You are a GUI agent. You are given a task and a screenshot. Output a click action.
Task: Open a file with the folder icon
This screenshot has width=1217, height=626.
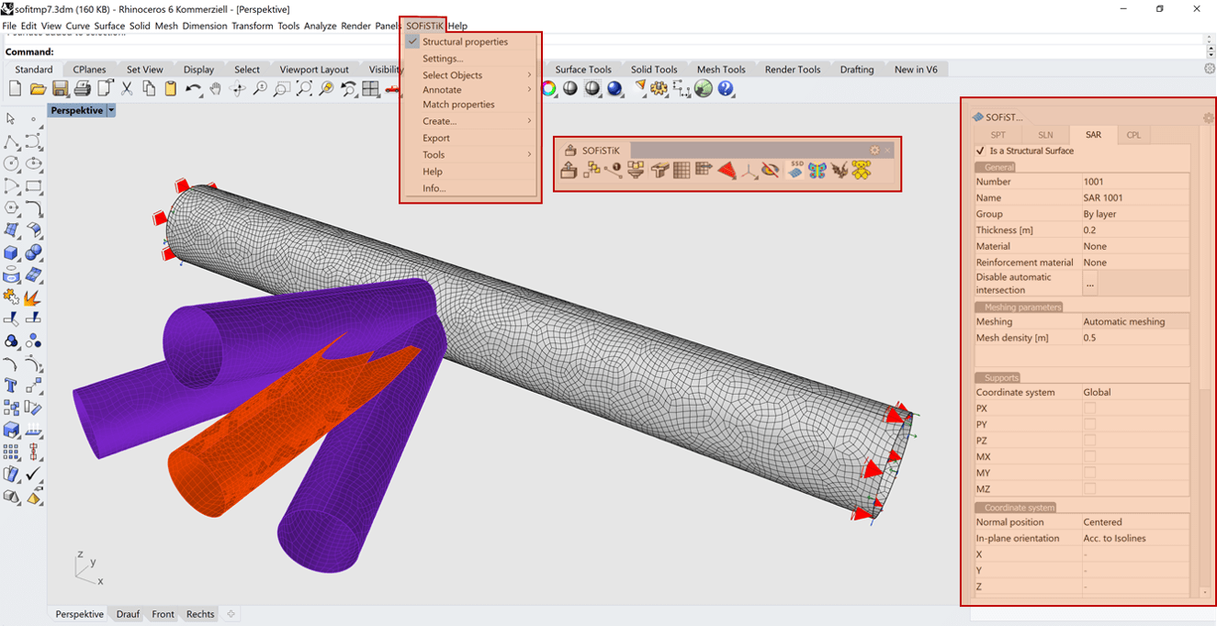pos(38,89)
